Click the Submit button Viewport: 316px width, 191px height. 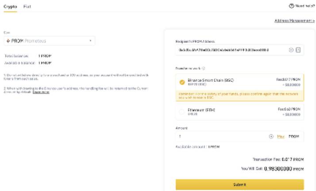click(x=239, y=184)
